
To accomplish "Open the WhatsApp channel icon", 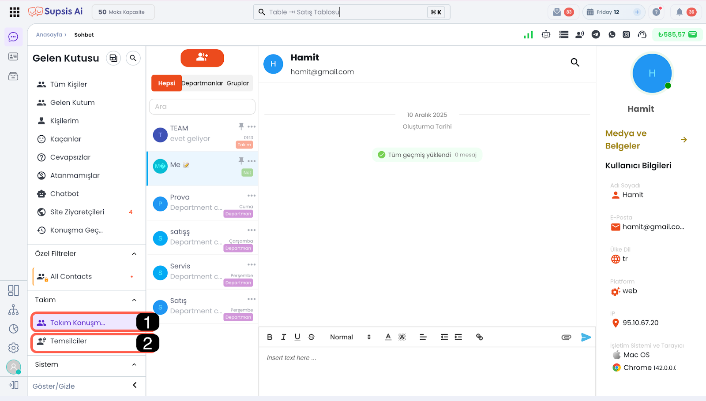I will [x=612, y=34].
